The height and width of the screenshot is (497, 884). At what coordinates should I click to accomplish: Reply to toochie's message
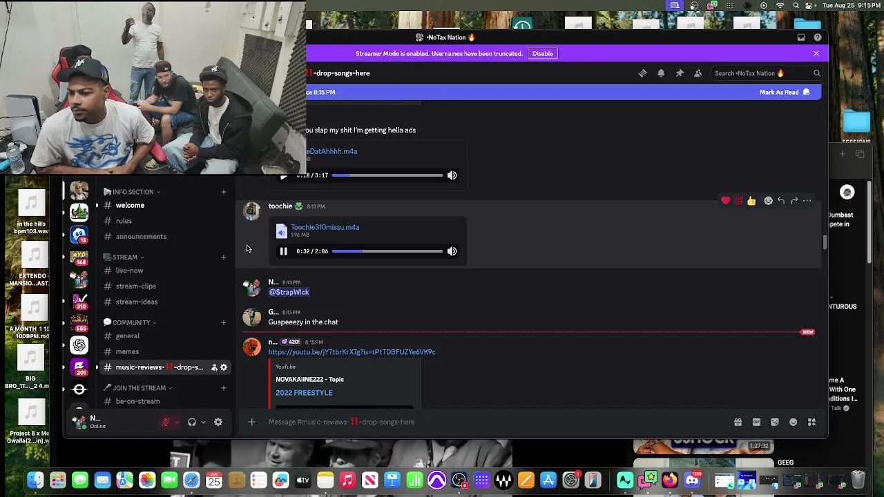781,201
